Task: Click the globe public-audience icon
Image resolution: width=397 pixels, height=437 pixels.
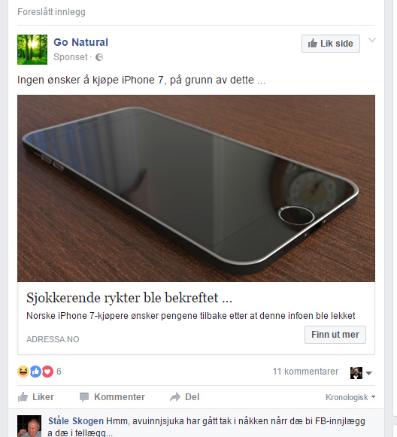Action: pyautogui.click(x=99, y=57)
